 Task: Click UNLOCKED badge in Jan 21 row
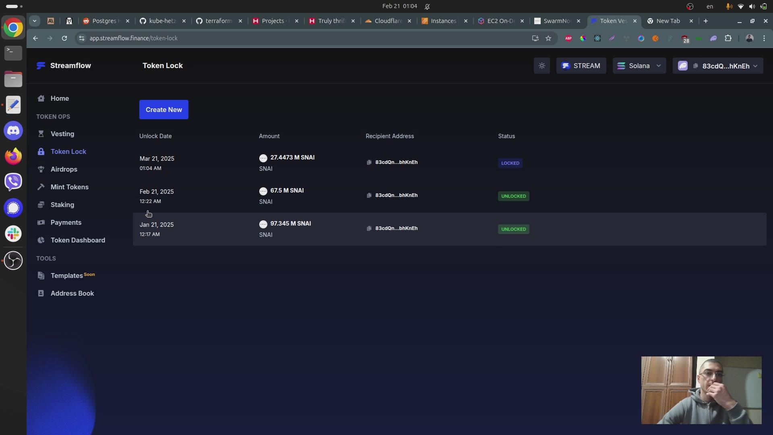point(513,229)
